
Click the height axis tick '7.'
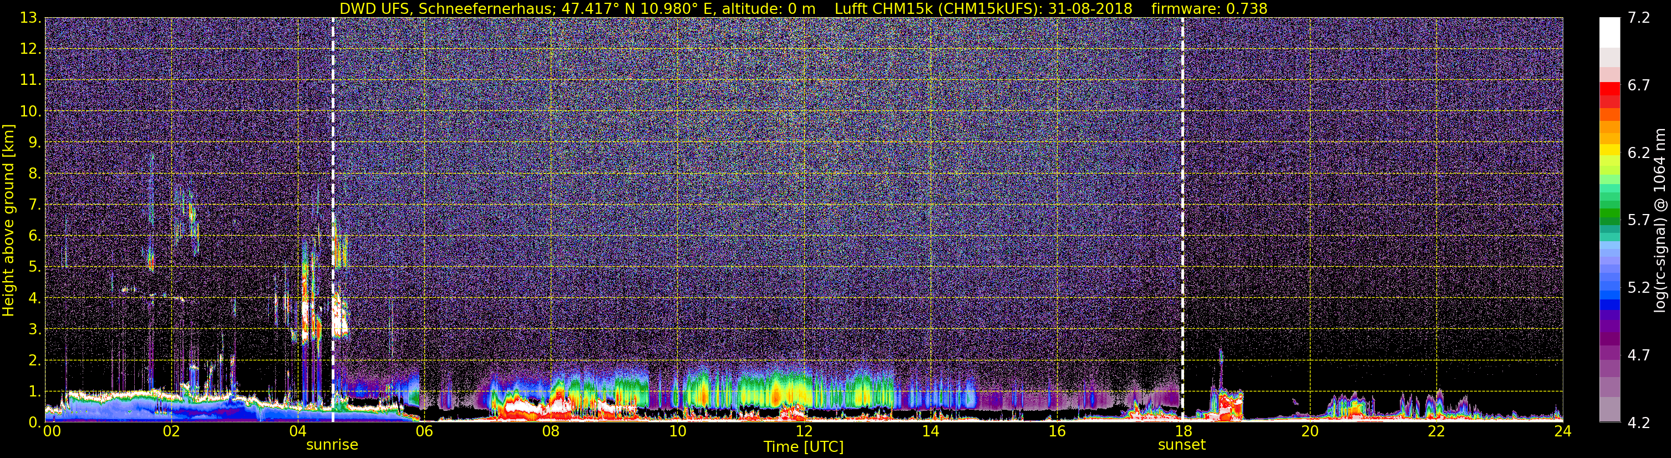click(34, 205)
